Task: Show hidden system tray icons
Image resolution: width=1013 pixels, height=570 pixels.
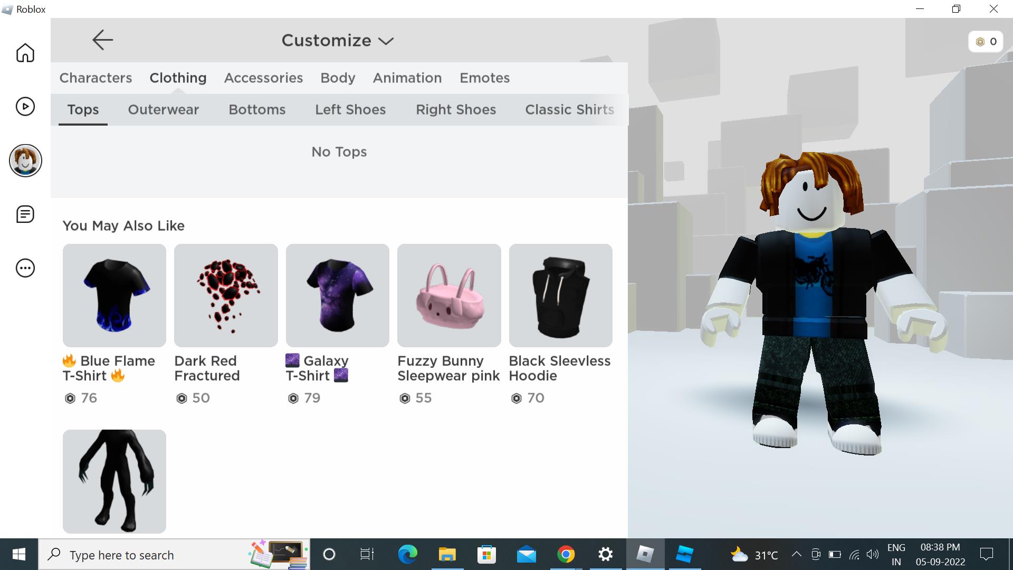Action: (797, 554)
